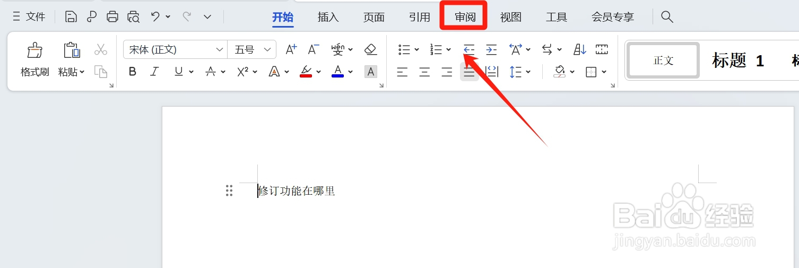Open the 审阅 tab
This screenshot has width=799, height=268.
pyautogui.click(x=465, y=17)
